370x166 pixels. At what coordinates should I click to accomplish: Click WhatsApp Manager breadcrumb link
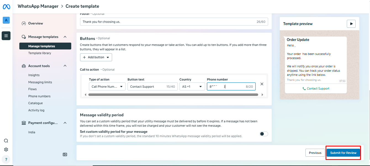tap(38, 6)
